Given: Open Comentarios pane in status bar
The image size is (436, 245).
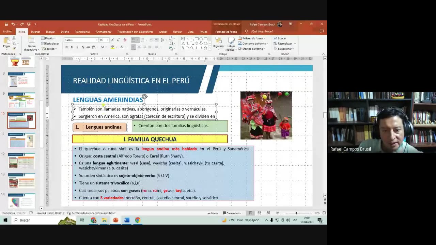Looking at the screenshot, I should (232, 213).
